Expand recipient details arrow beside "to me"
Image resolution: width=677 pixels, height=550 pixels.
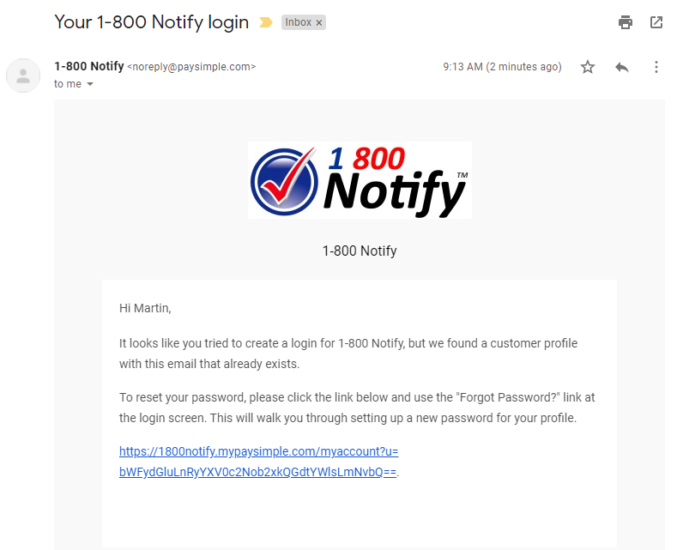(90, 84)
